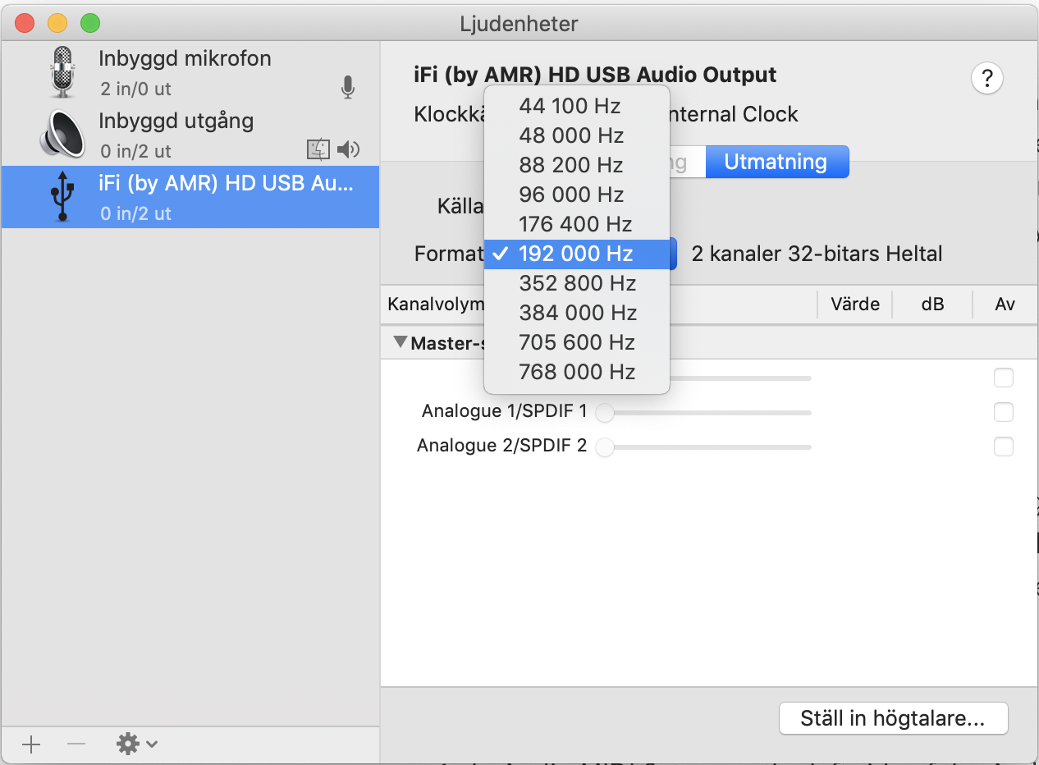Collapse the Master section disclosure triangle
The image size is (1039, 765).
click(x=400, y=342)
